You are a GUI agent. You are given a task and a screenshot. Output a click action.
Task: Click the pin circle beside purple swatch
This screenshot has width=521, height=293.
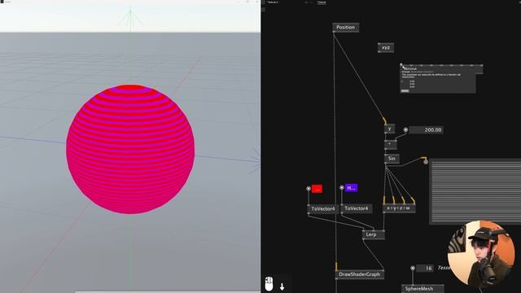point(342,188)
